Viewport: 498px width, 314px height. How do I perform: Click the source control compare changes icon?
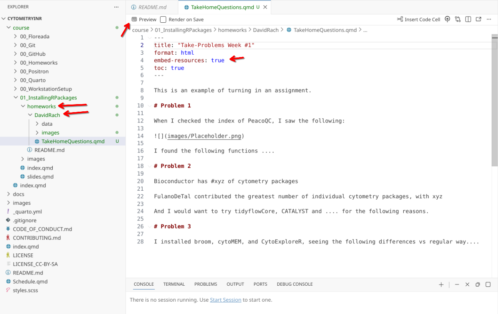coord(458,20)
